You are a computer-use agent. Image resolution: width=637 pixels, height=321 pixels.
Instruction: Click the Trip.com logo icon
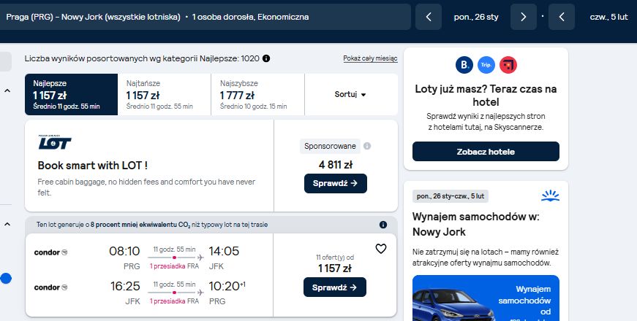(x=486, y=65)
